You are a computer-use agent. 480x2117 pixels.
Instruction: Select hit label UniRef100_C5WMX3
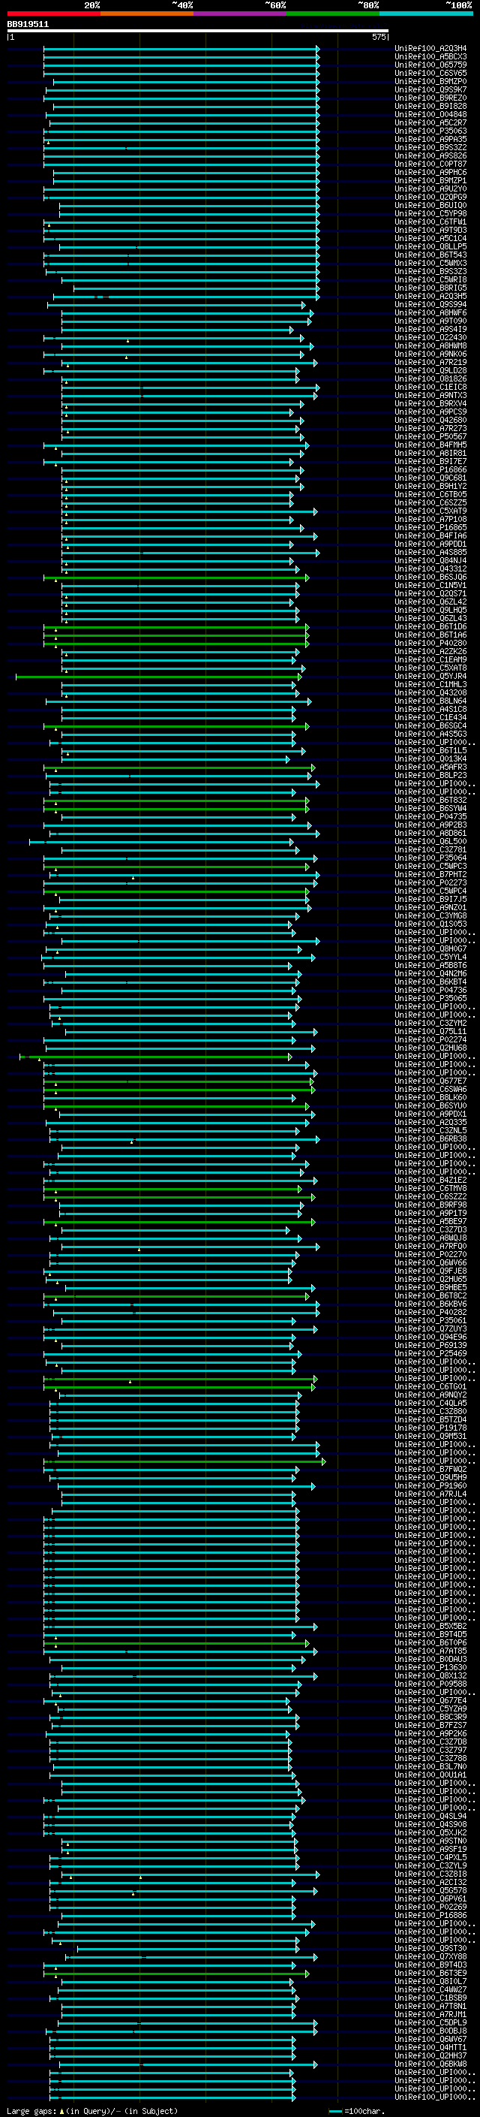point(430,263)
